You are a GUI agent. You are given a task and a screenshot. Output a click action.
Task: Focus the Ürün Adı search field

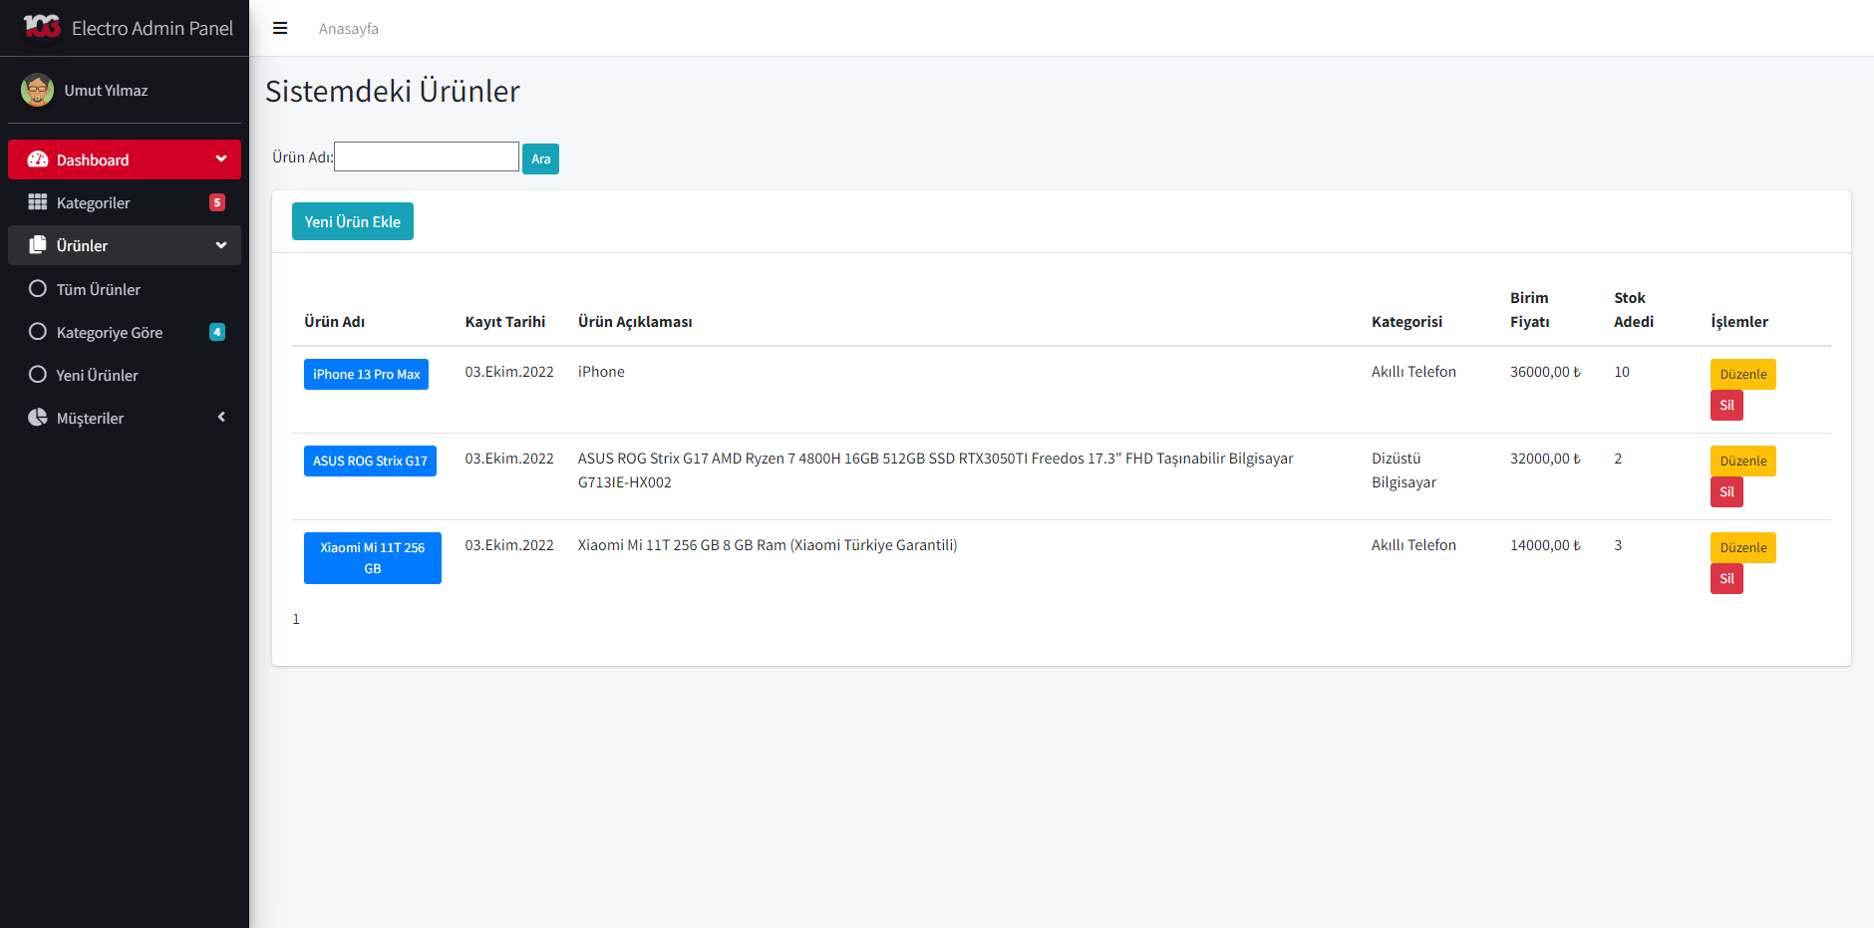426,156
